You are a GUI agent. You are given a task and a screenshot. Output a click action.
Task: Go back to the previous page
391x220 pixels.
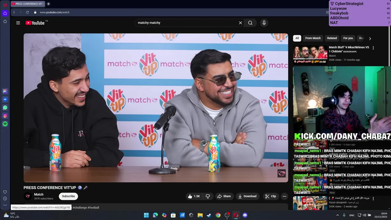[x=14, y=12]
